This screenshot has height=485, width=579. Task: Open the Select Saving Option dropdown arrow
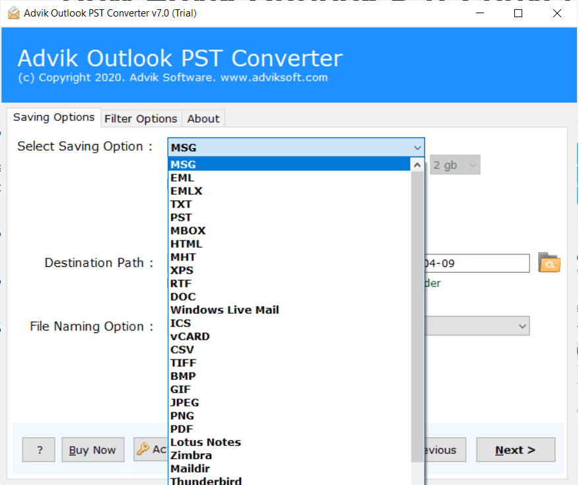click(x=417, y=147)
